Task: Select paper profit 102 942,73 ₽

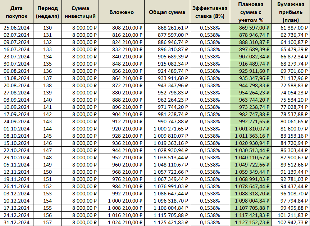Action: pyautogui.click(x=291, y=222)
